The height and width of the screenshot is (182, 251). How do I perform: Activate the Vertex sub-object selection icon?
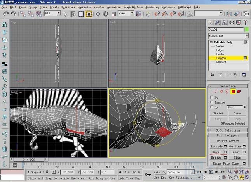coord(215,92)
